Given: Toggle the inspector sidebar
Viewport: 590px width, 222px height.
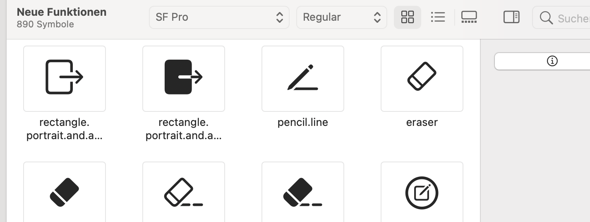Looking at the screenshot, I should pos(511,17).
